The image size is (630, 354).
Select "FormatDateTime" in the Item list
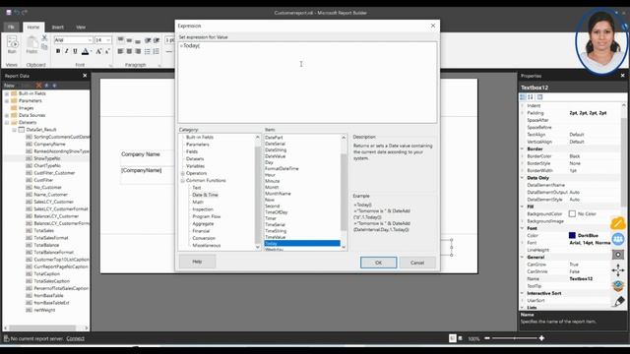click(x=282, y=168)
